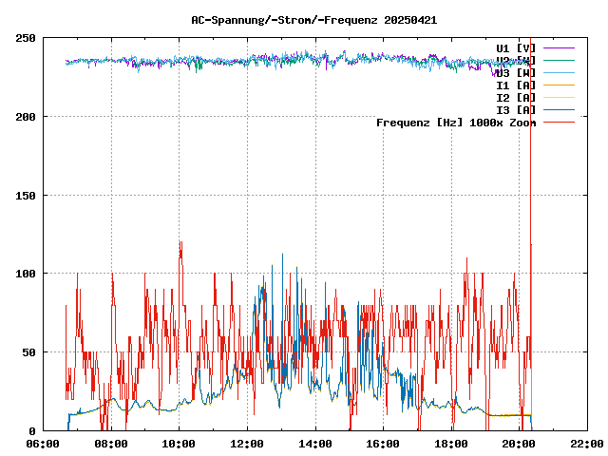The height and width of the screenshot is (456, 608).
Task: Select the I2 [A] legend label
Action: coord(516,97)
